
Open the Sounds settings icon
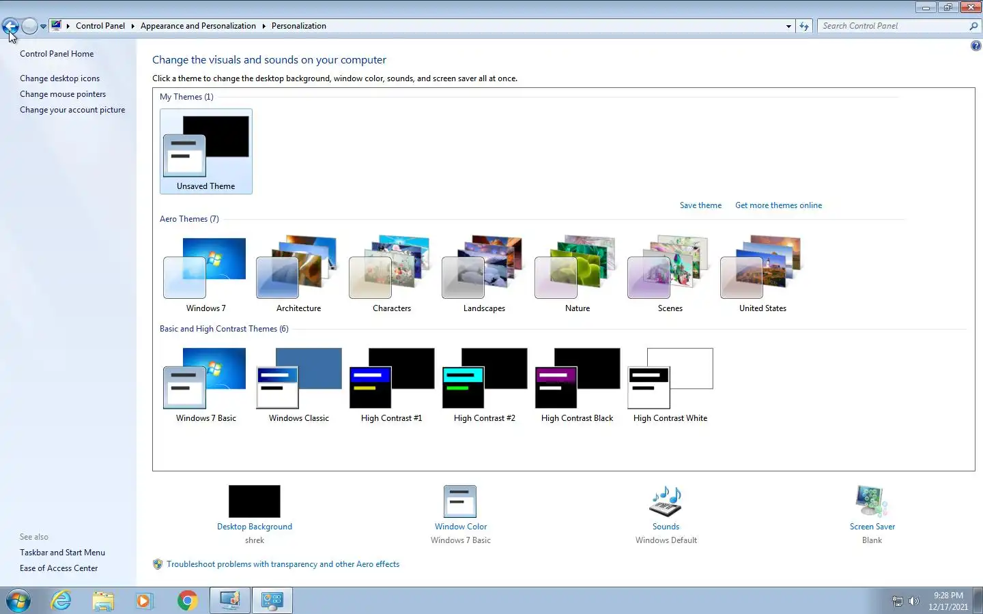(x=666, y=501)
